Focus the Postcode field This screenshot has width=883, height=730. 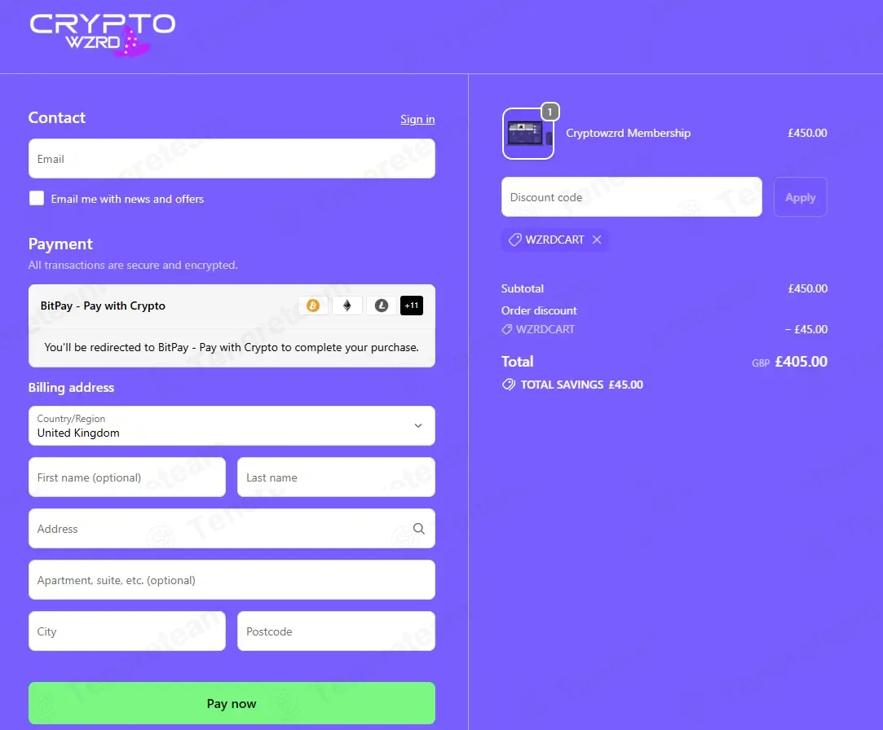click(336, 631)
